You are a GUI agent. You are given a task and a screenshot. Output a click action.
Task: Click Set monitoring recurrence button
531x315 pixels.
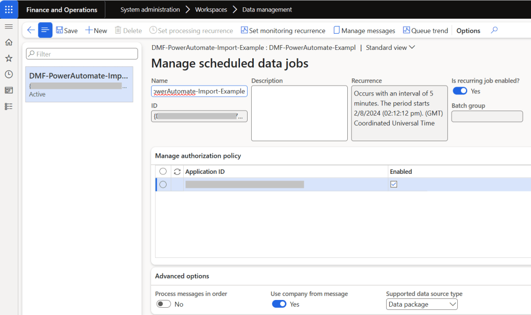tap(283, 31)
